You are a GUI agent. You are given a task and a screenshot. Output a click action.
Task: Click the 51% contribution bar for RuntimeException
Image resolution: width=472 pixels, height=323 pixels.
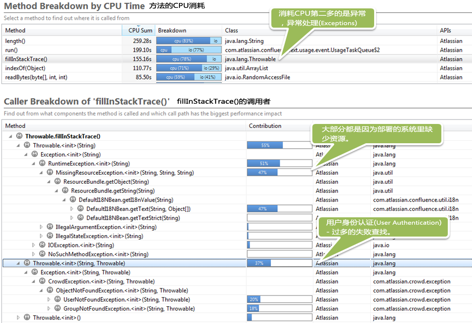[x=264, y=163]
